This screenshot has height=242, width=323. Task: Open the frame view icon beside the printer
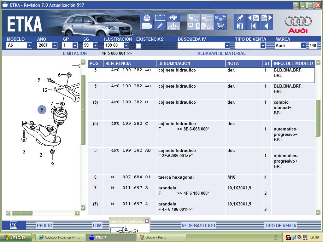(160, 18)
